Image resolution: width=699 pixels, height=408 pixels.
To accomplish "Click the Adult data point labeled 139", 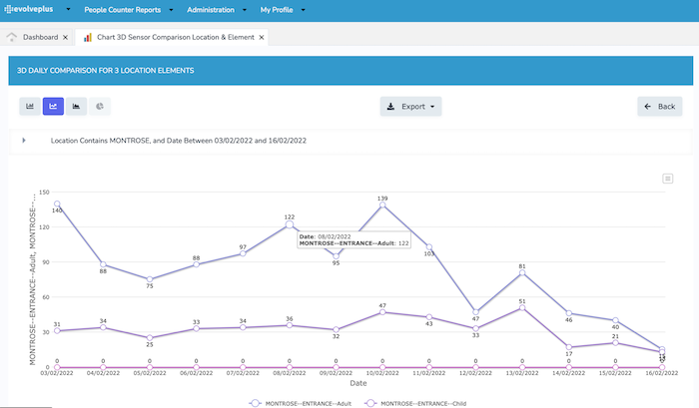I will (382, 204).
